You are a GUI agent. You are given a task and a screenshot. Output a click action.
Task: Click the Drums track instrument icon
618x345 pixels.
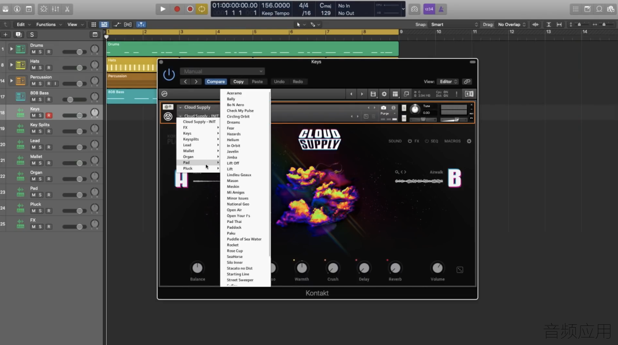(x=21, y=49)
